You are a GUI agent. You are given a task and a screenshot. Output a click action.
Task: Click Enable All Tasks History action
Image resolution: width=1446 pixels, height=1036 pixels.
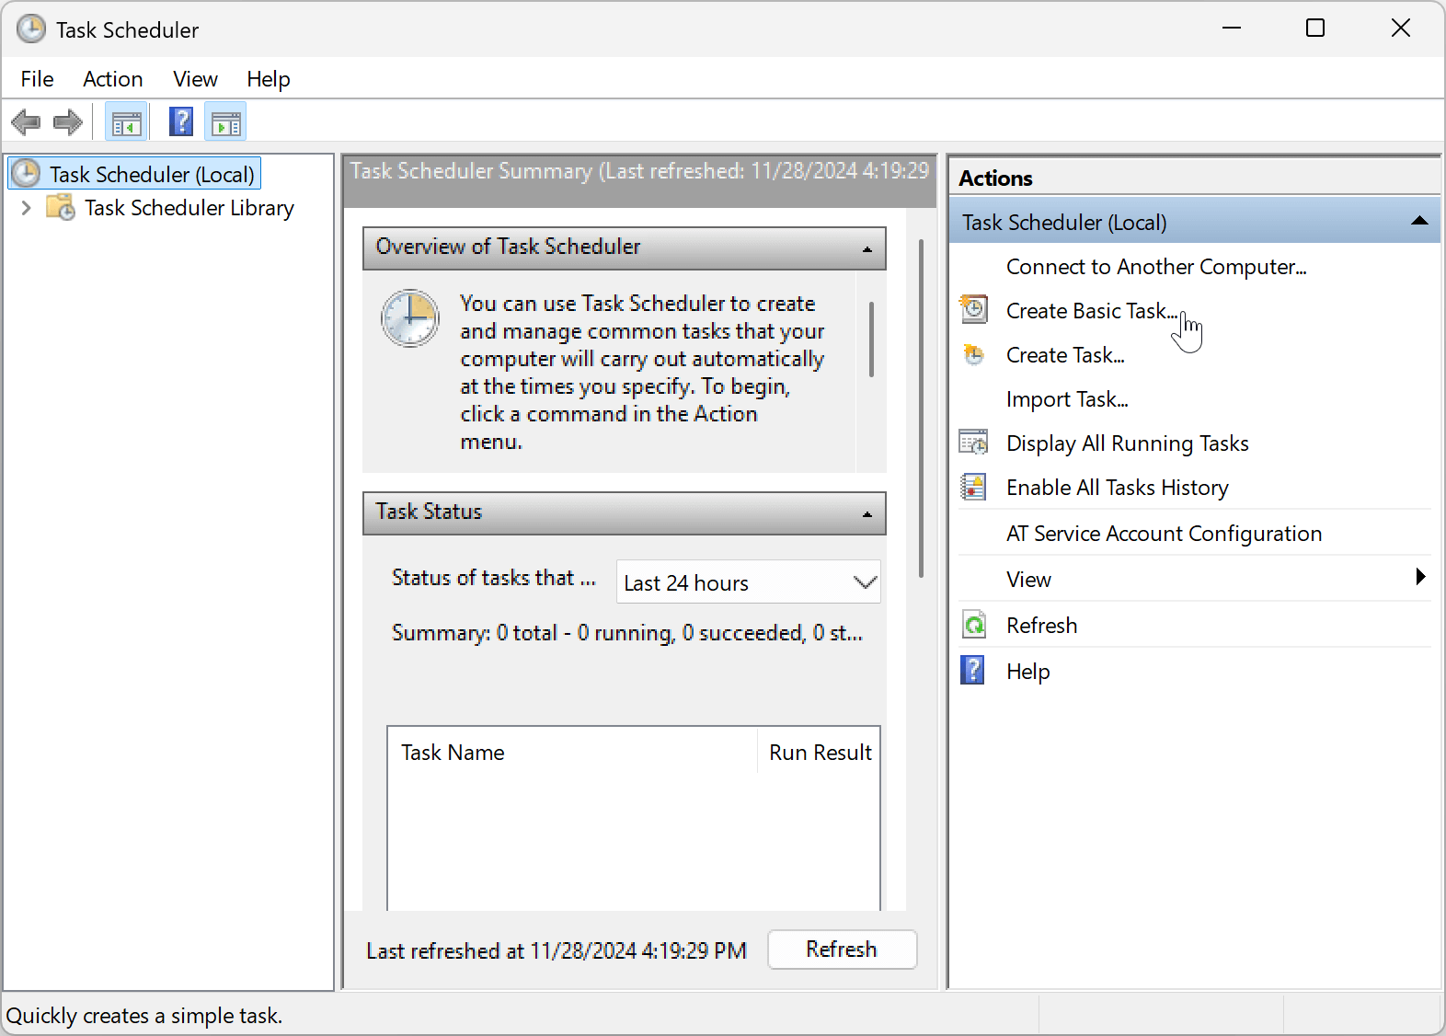tap(1118, 488)
